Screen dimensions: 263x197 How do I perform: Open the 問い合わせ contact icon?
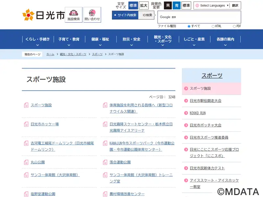(92, 15)
